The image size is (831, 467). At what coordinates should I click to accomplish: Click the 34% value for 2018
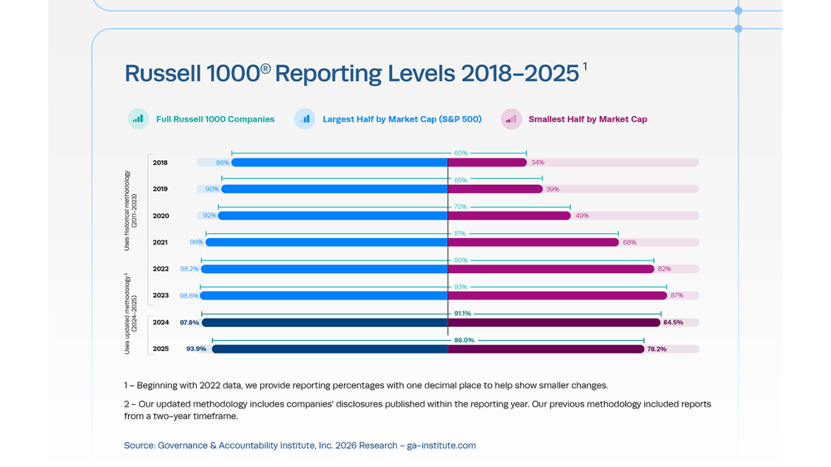[538, 163]
